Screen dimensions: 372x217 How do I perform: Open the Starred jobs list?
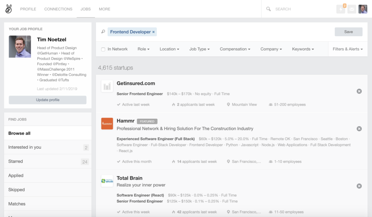tap(48, 161)
